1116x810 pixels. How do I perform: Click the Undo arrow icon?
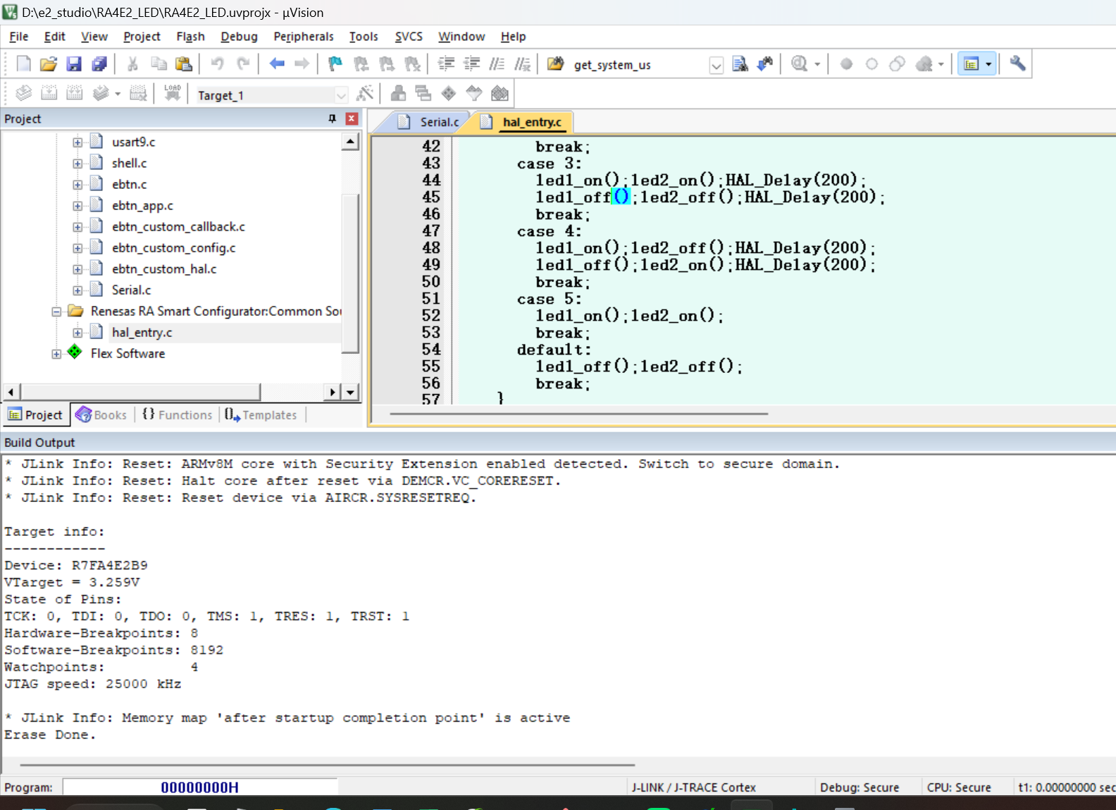point(218,64)
